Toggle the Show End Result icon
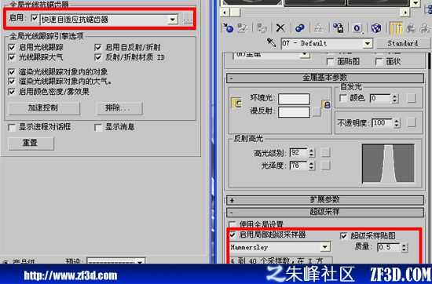Screen dimensions: 432x284 pos(396,28)
